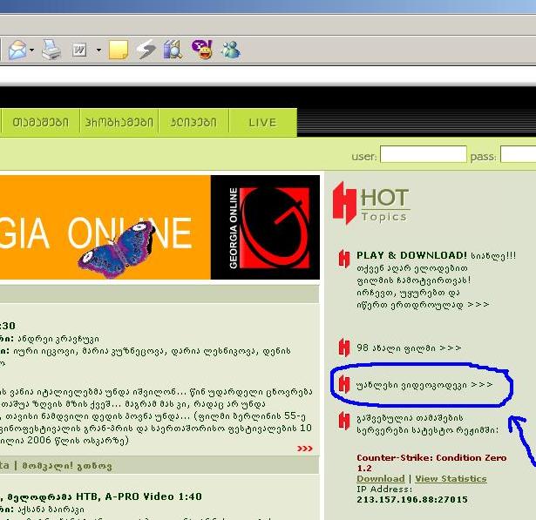536x520 pixels.
Task: Click the red H icon beside უახლესი ვიდეოკოდეკი
Action: [x=344, y=385]
